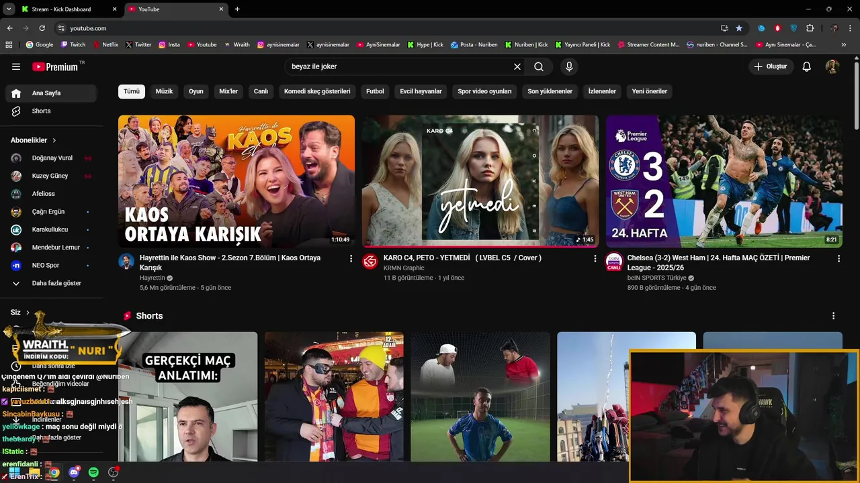The width and height of the screenshot is (860, 483).
Task: Click the magnifier search button
Action: [x=539, y=66]
